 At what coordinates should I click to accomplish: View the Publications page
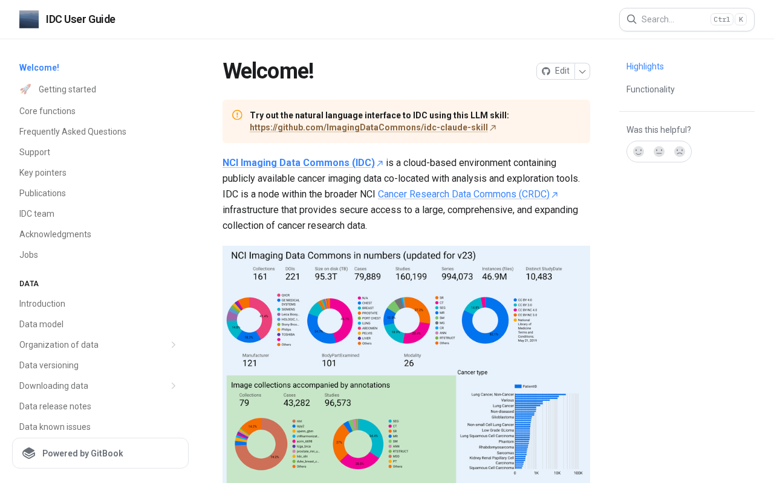click(x=42, y=193)
